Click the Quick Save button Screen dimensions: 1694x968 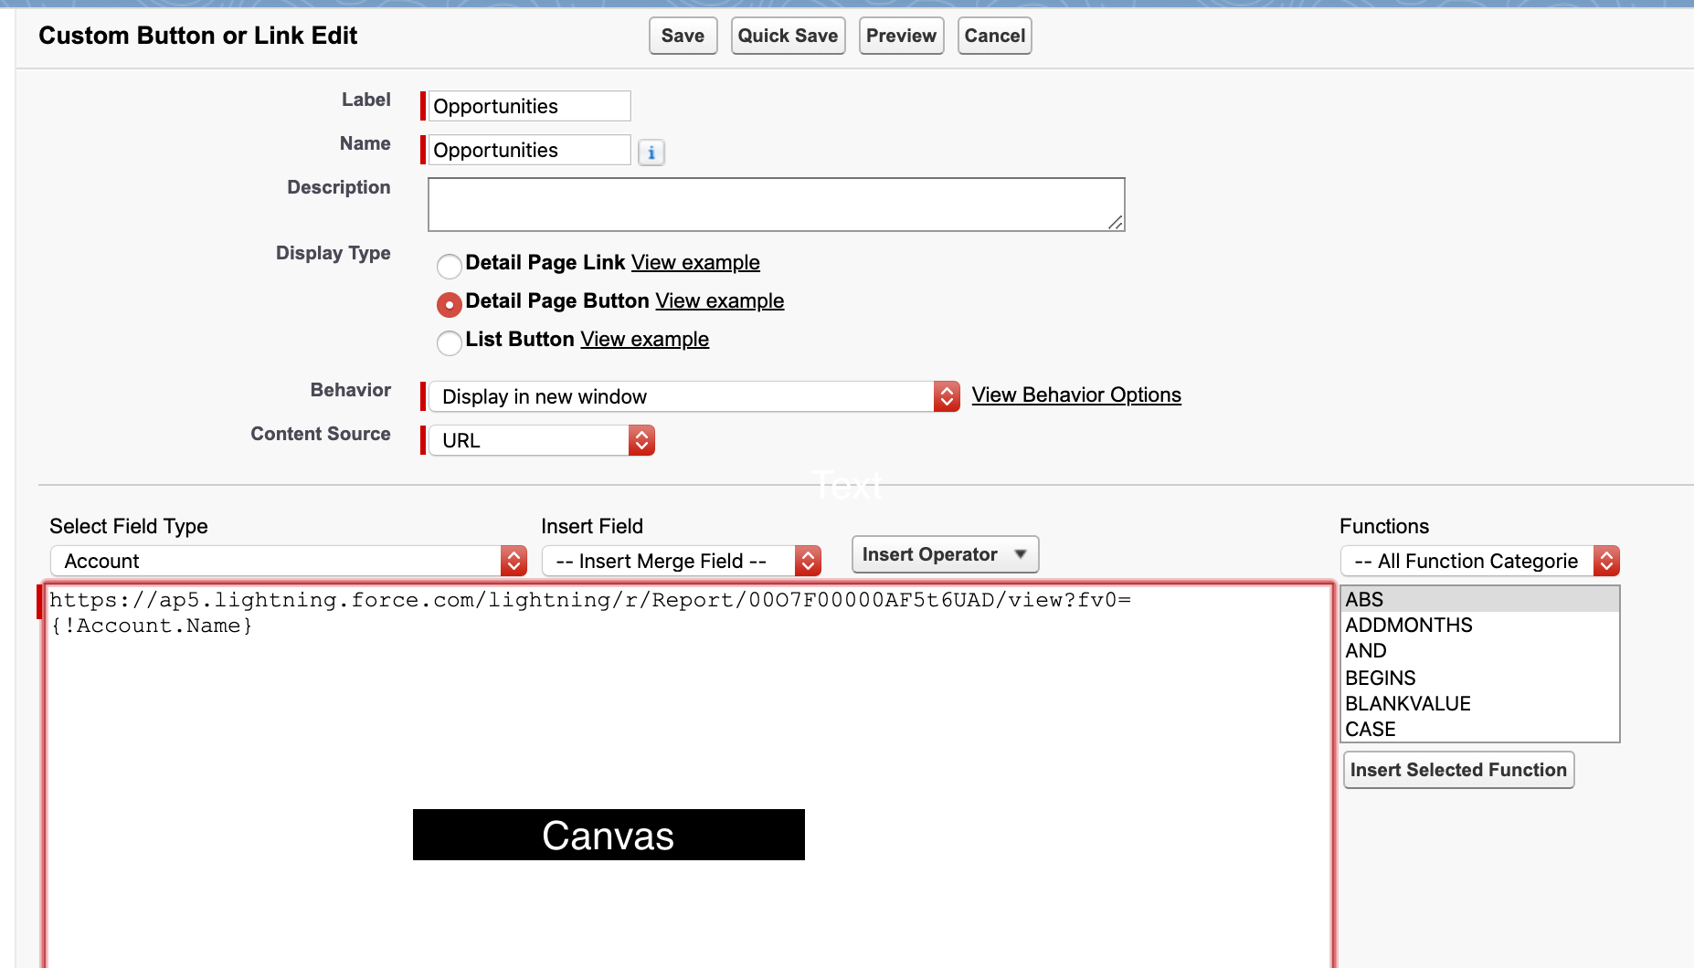tap(788, 36)
